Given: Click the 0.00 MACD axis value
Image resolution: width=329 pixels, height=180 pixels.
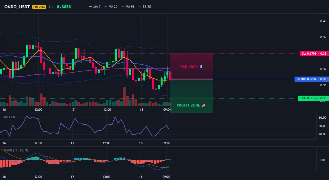Looking at the screenshot, I should click(321, 160).
